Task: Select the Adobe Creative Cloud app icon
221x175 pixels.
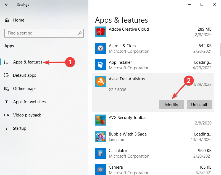Action: [x=101, y=32]
